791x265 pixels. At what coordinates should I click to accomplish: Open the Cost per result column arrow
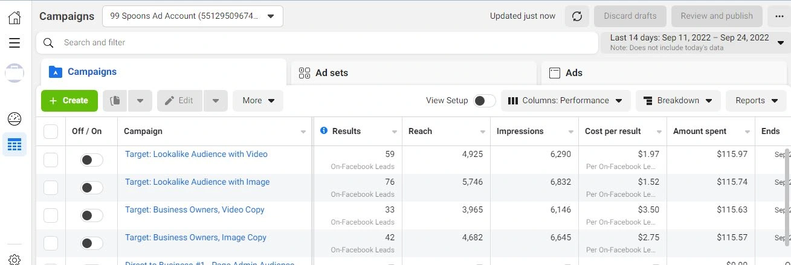coord(659,132)
